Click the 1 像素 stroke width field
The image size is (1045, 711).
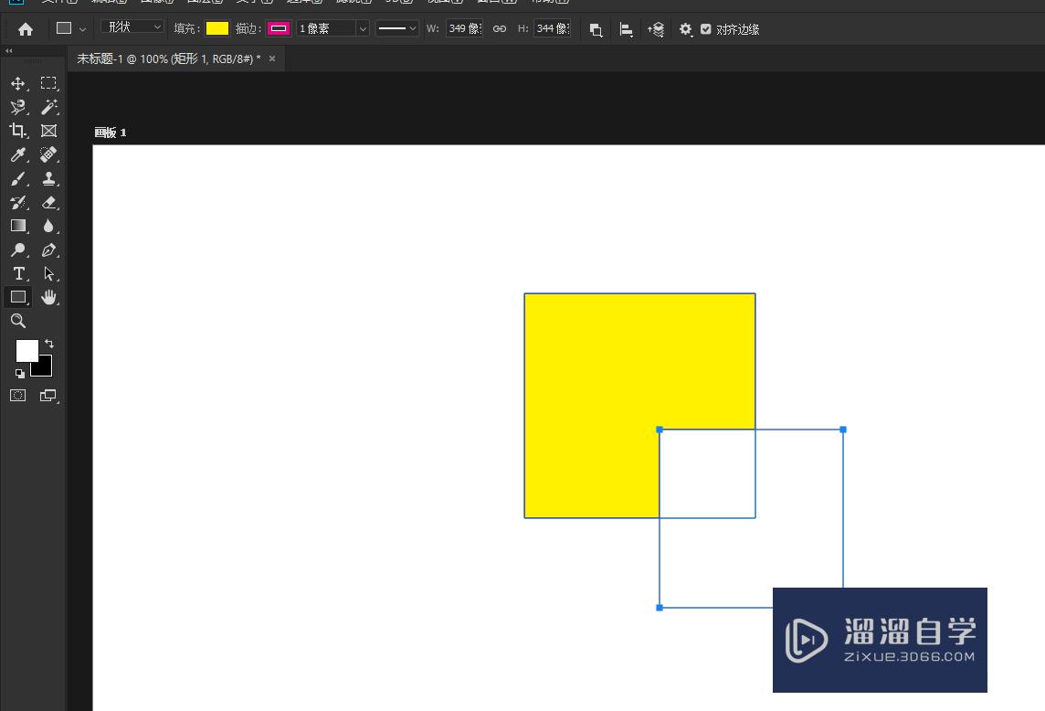pyautogui.click(x=327, y=28)
